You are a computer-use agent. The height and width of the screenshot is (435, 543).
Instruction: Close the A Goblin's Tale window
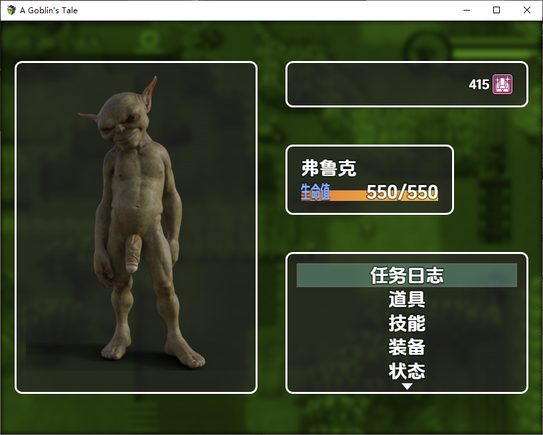point(527,10)
